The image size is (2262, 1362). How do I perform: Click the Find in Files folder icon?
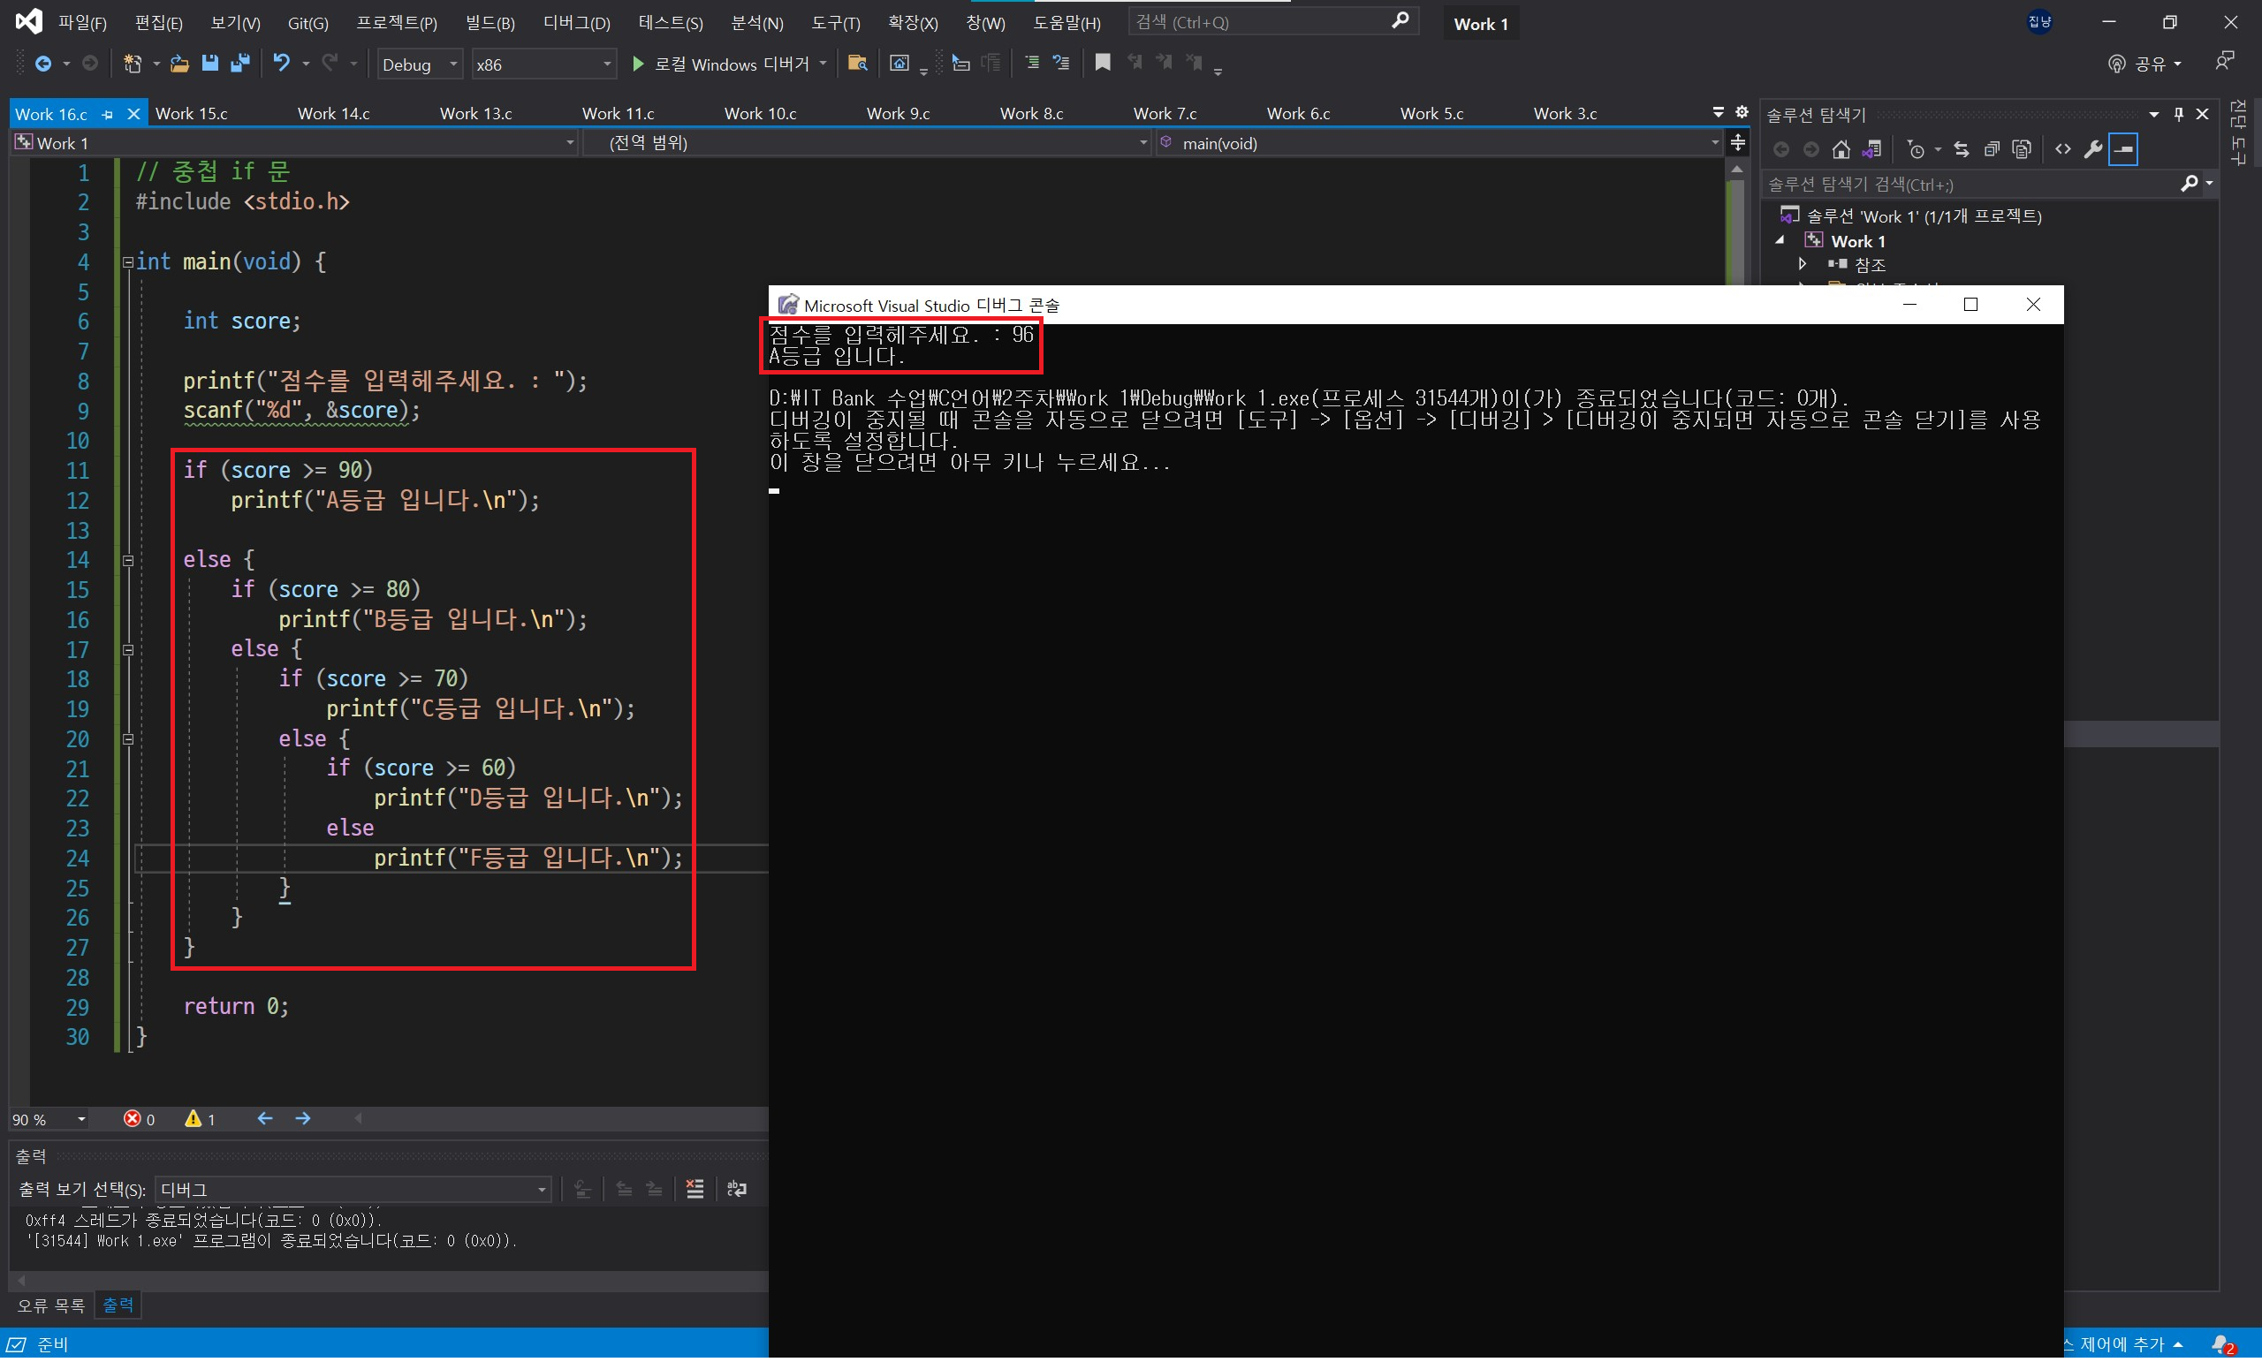tap(857, 64)
